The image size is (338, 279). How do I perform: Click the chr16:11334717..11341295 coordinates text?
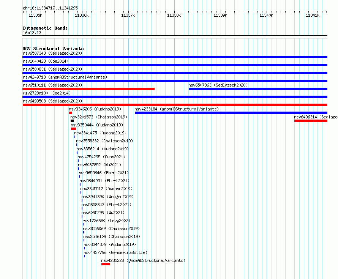pos(50,8)
